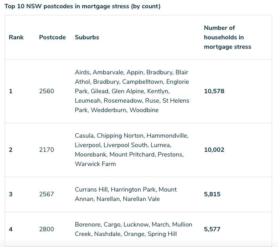Click the 10,002 households value

tap(214, 149)
